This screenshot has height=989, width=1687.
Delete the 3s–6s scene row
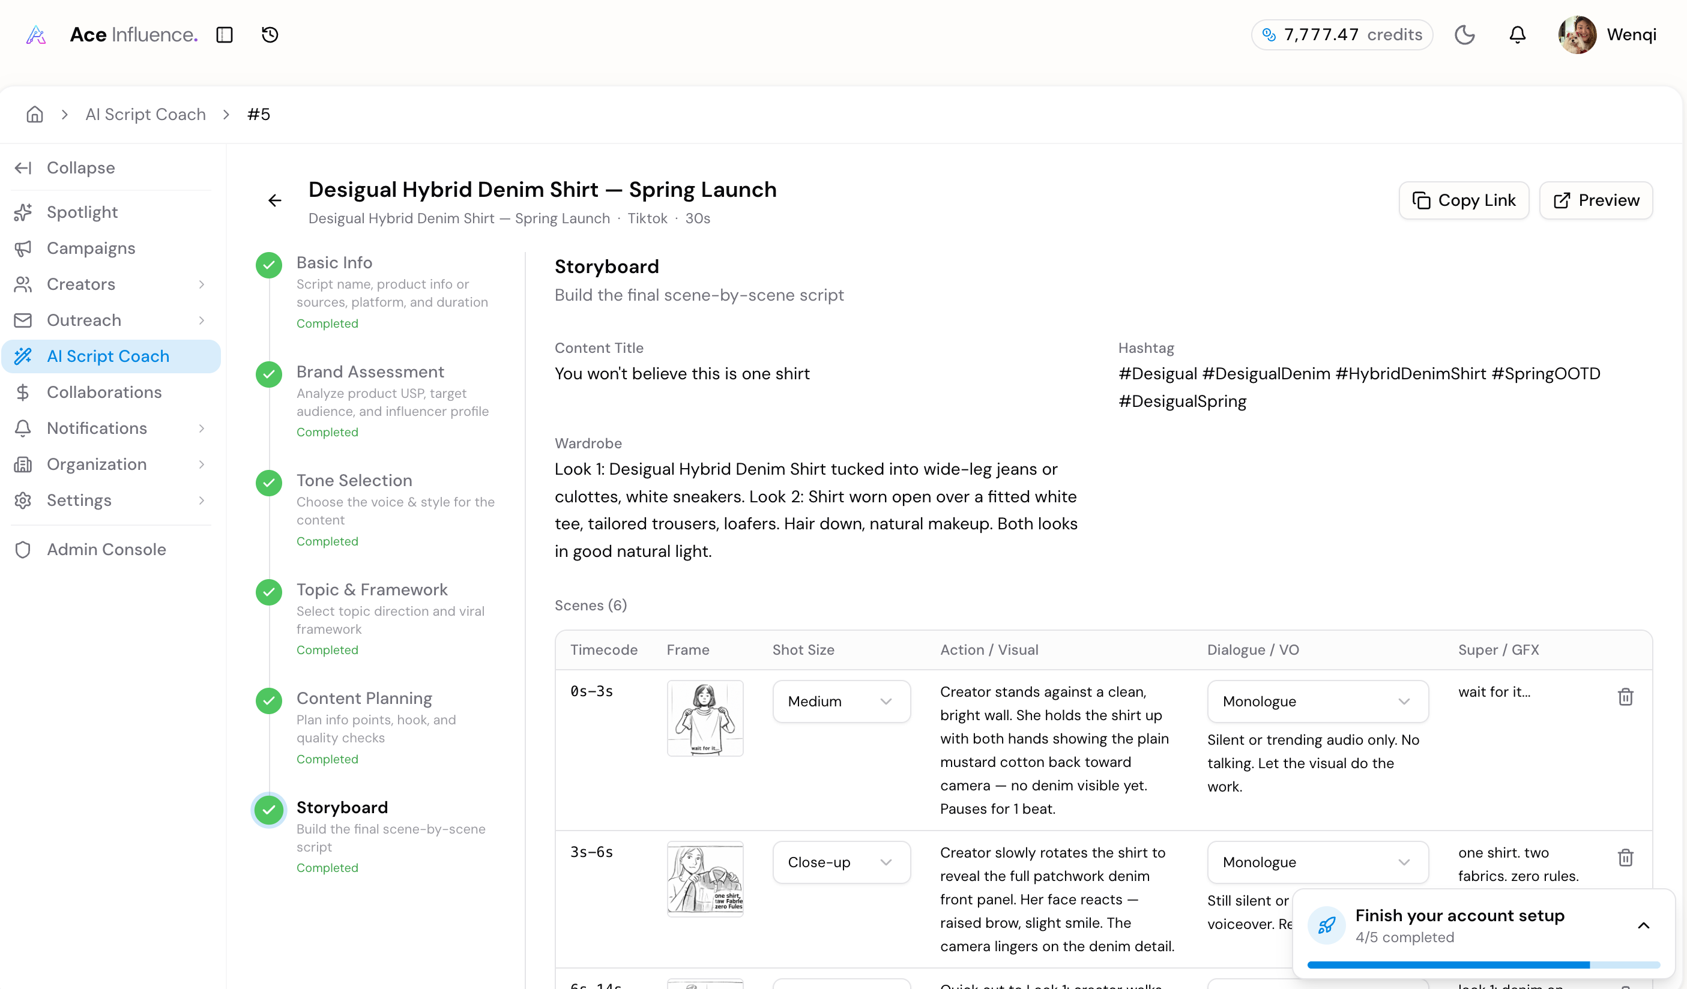point(1625,857)
